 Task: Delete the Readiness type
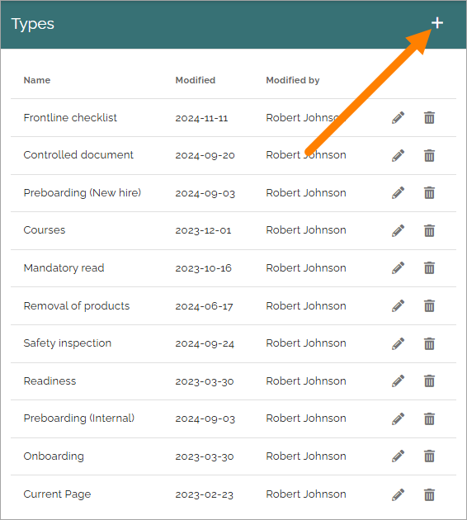click(x=429, y=381)
